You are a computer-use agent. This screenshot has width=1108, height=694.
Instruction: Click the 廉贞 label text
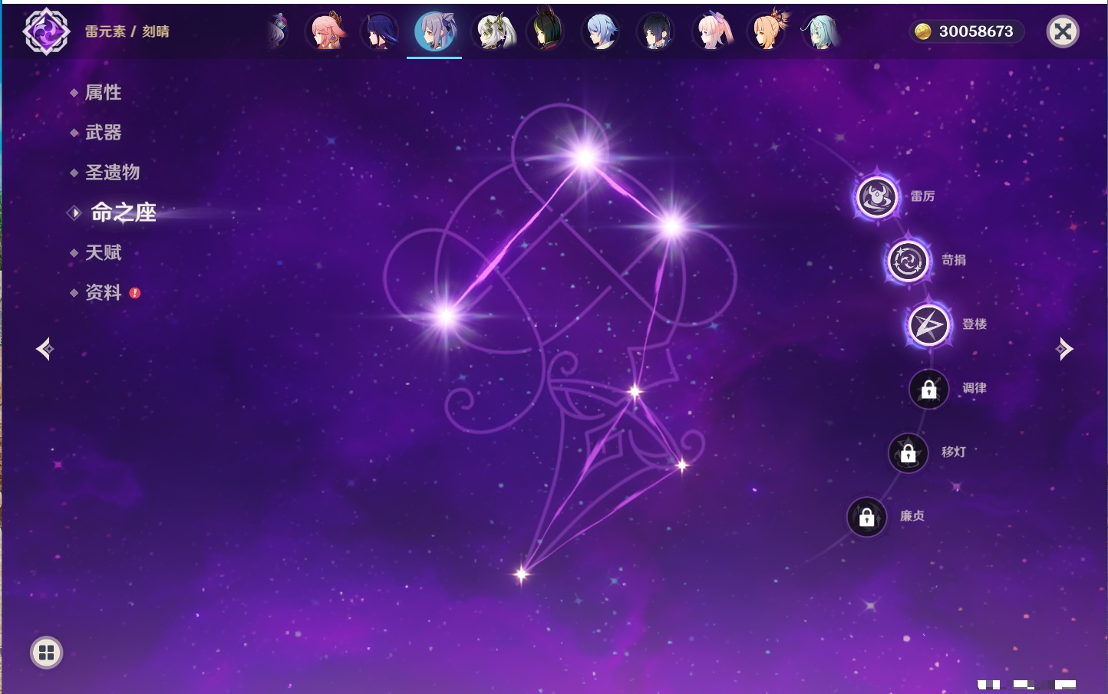(x=912, y=516)
